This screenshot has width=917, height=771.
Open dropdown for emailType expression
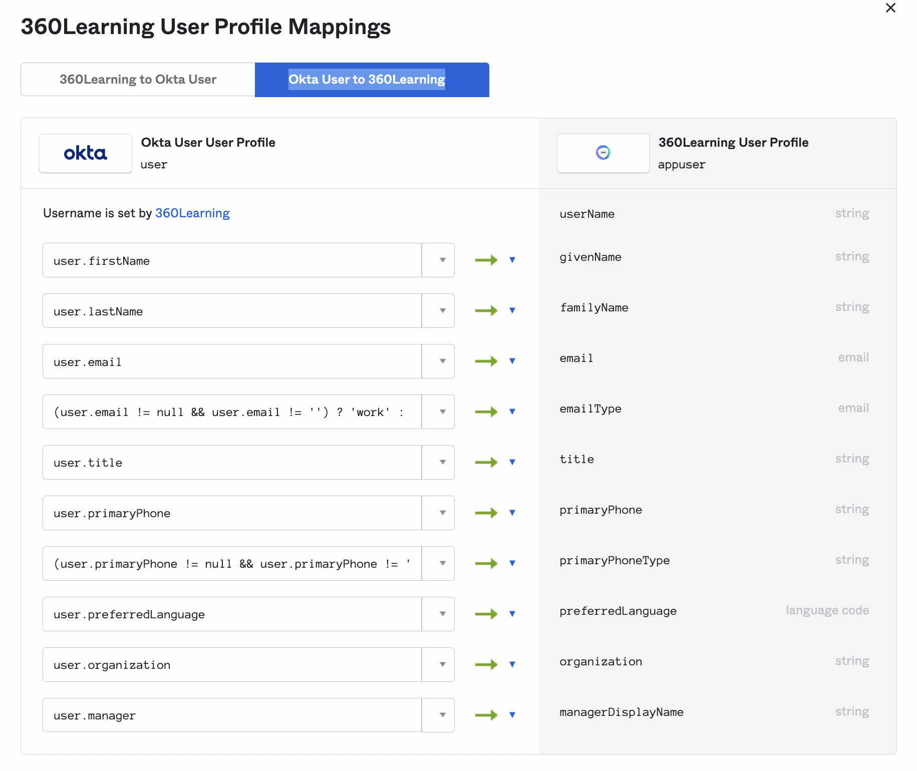click(x=438, y=412)
